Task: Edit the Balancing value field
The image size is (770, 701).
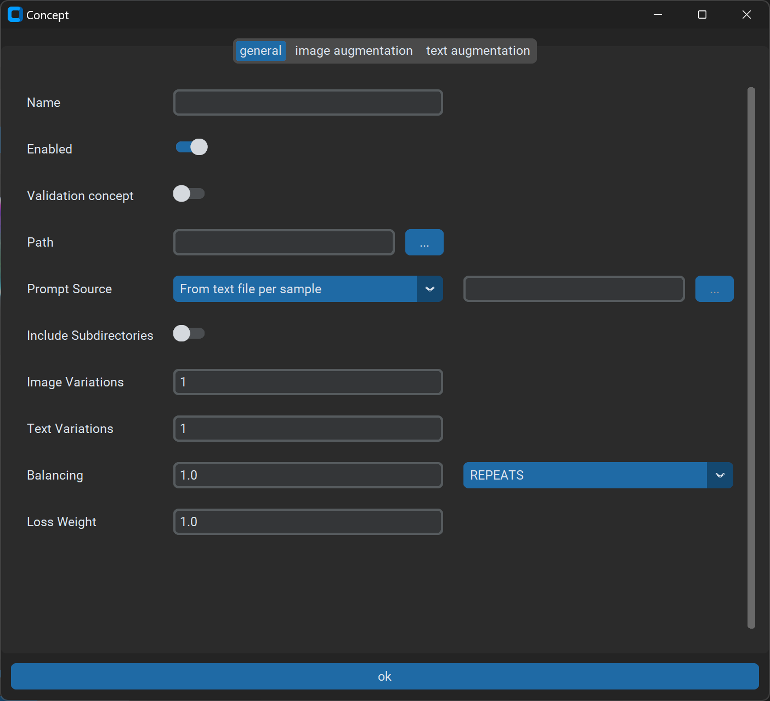Action: (308, 475)
